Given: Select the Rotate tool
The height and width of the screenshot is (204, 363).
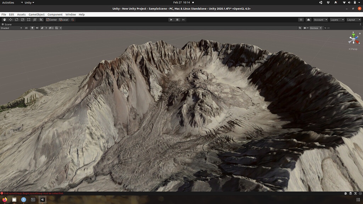Looking at the screenshot, I should 17,19.
